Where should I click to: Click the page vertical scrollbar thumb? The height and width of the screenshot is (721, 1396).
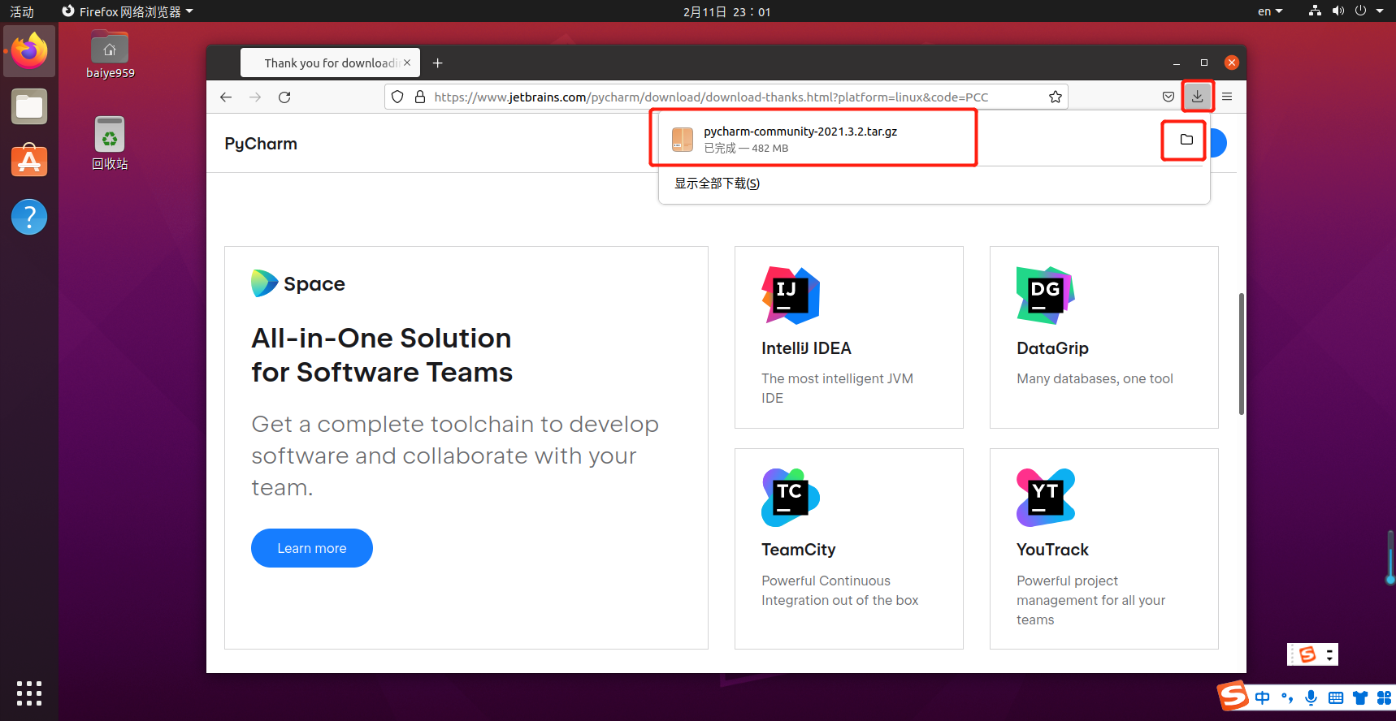[1241, 354]
